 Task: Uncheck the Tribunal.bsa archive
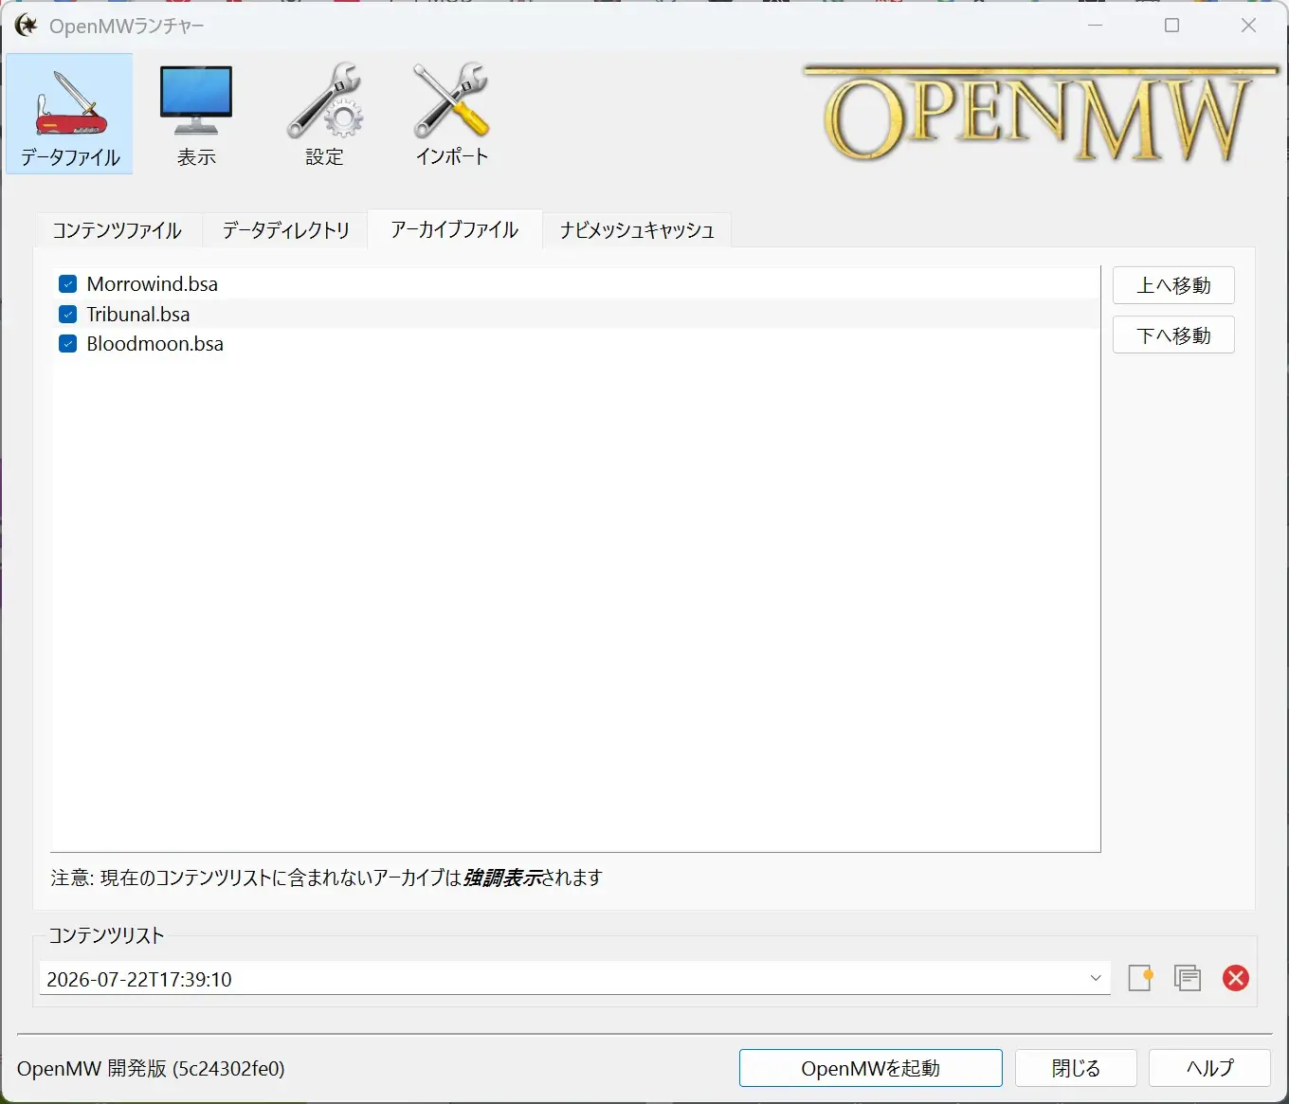click(67, 315)
